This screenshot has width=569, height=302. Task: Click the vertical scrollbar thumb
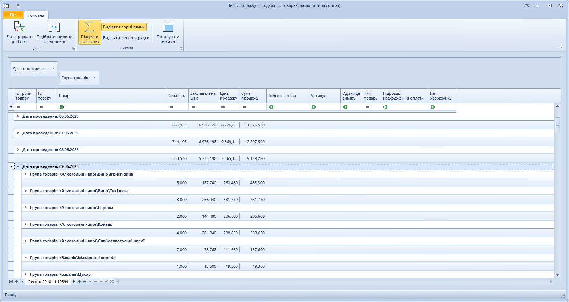558,125
